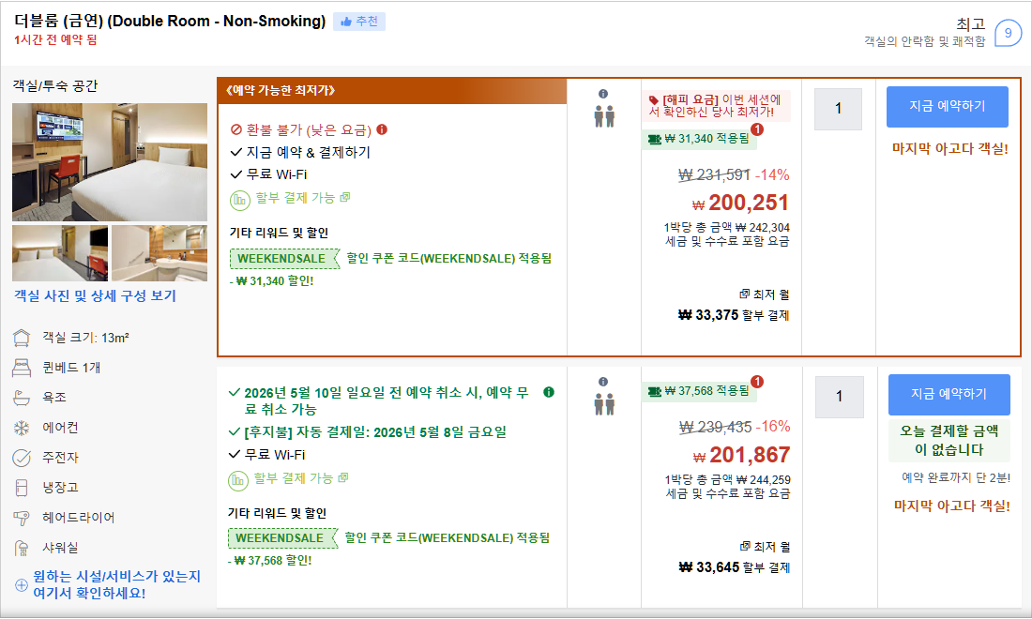1032x619 pixels.
Task: Click the ₩ 33,375 할부 결제 text
Action: point(734,315)
